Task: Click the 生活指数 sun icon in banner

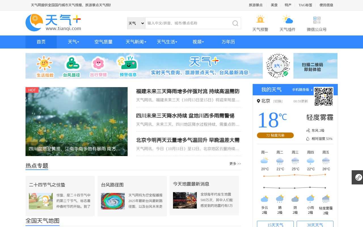Action: [45, 63]
